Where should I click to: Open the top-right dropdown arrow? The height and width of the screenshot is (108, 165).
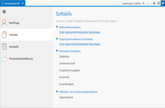tap(163, 3)
